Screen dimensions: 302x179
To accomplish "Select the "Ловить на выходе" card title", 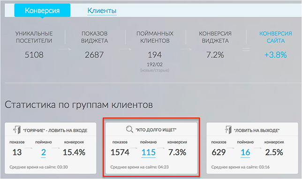I will pos(257,130).
